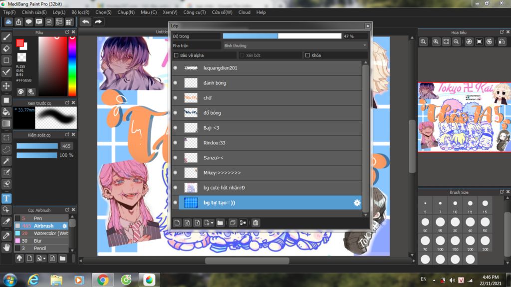Image resolution: width=511 pixels, height=287 pixels.
Task: Select the Pencil brush
Action: pyautogui.click(x=41, y=248)
